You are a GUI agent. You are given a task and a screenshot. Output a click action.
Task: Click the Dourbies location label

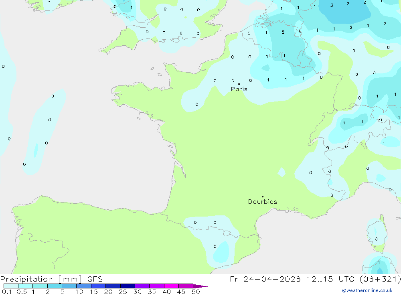pos(263,202)
